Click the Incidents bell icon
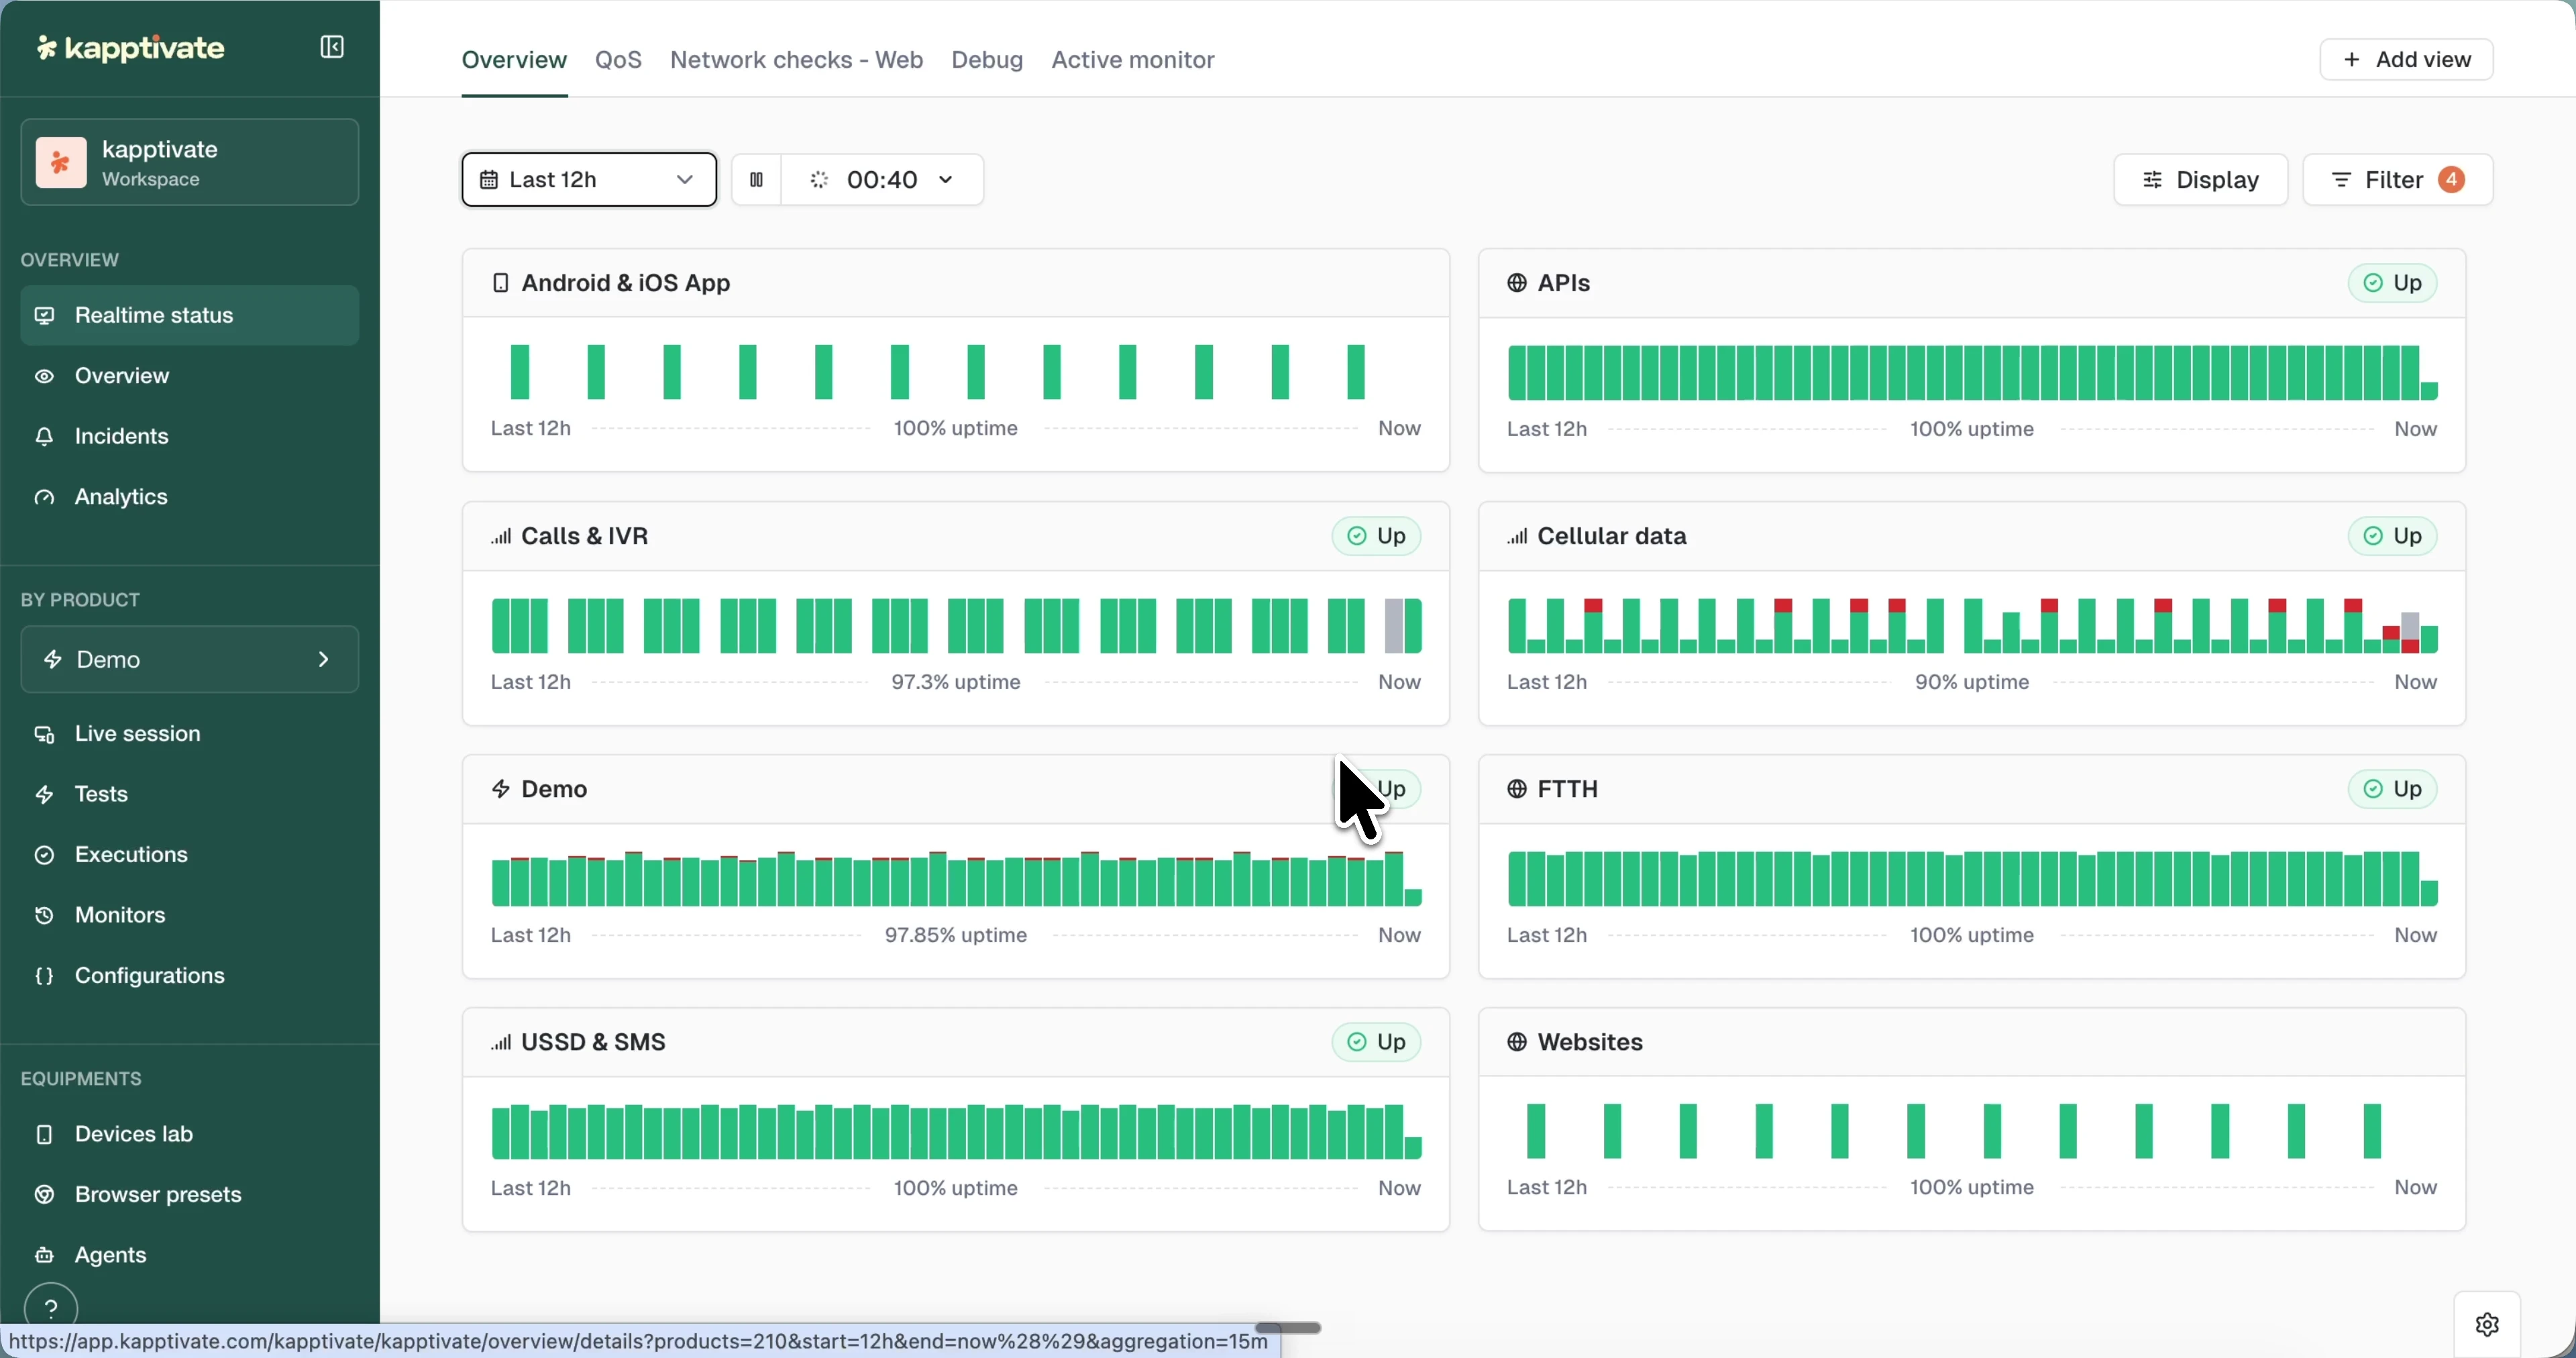2576x1358 pixels. 44,437
